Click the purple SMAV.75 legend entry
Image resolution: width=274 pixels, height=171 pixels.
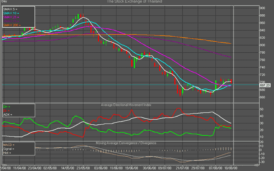[x=11, y=21]
